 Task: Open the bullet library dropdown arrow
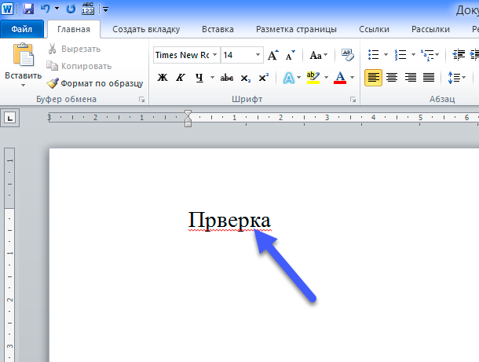(386, 55)
